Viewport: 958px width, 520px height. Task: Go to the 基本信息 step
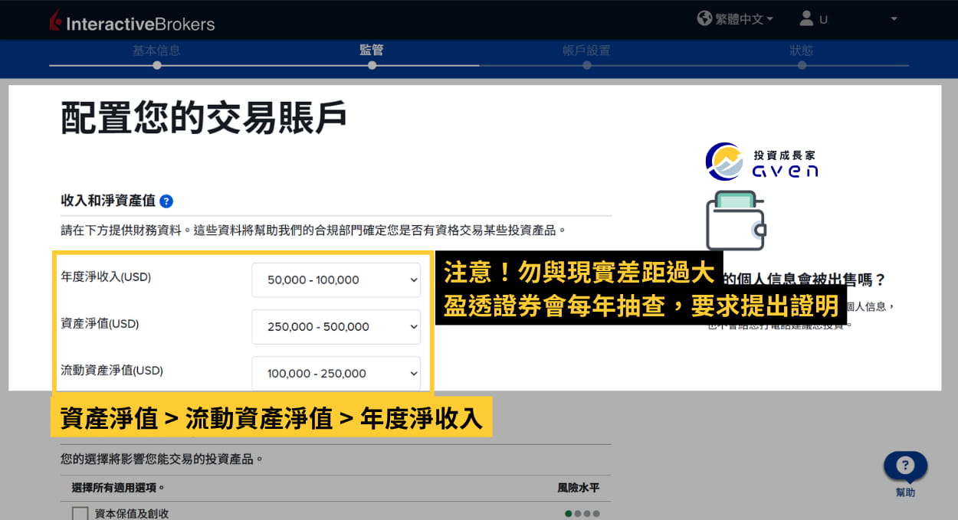tap(156, 51)
